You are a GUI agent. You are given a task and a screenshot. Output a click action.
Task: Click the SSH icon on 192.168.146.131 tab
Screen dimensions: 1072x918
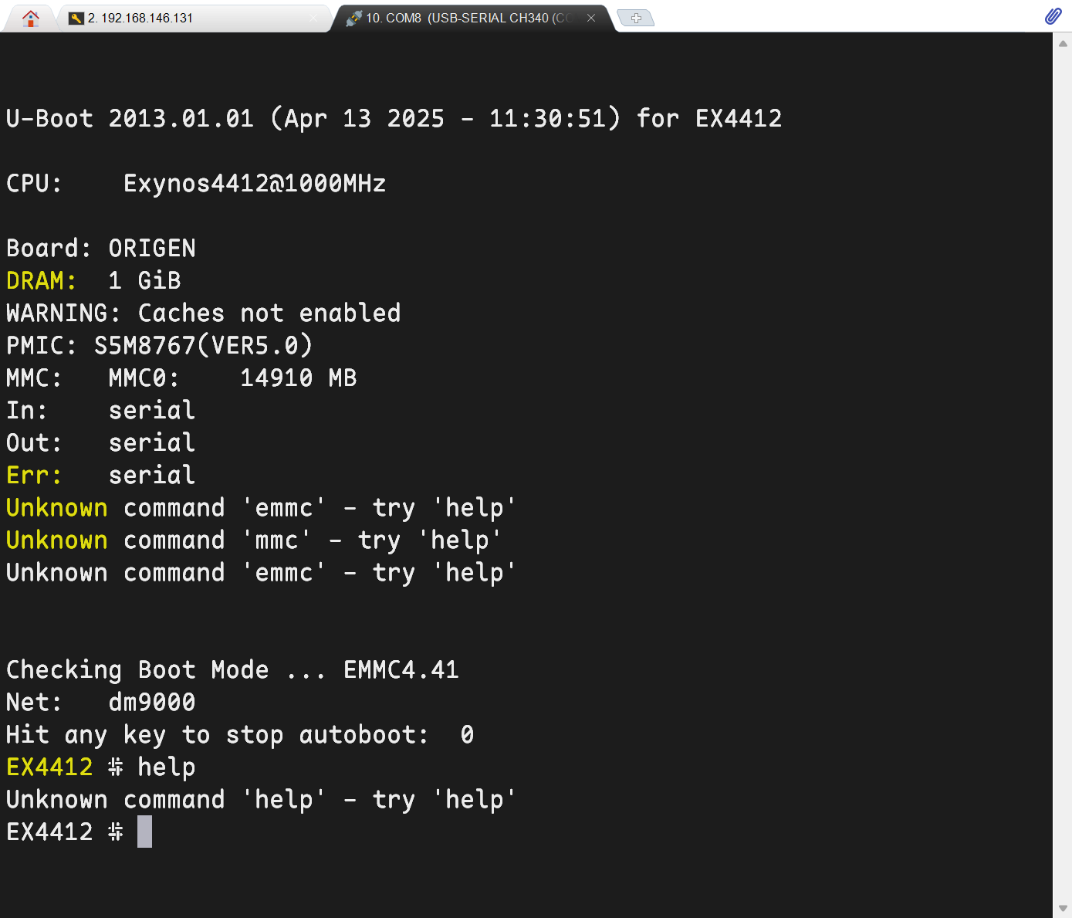pos(76,18)
